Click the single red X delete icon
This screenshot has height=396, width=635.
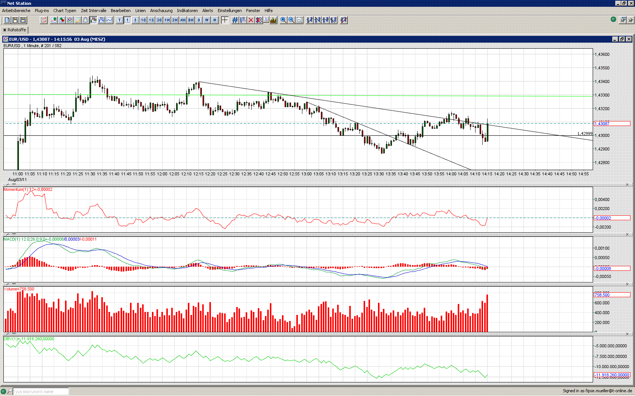pyautogui.click(x=251, y=20)
